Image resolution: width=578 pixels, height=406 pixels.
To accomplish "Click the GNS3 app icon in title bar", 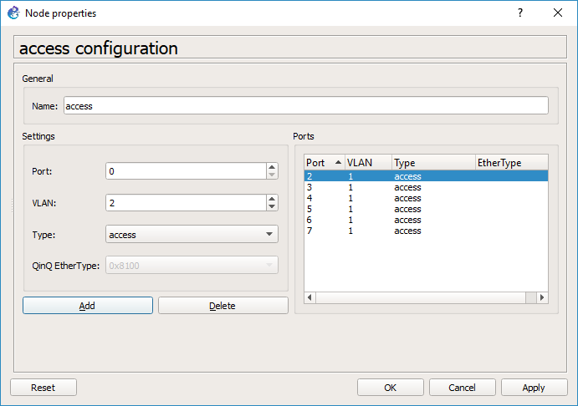I will click(13, 13).
